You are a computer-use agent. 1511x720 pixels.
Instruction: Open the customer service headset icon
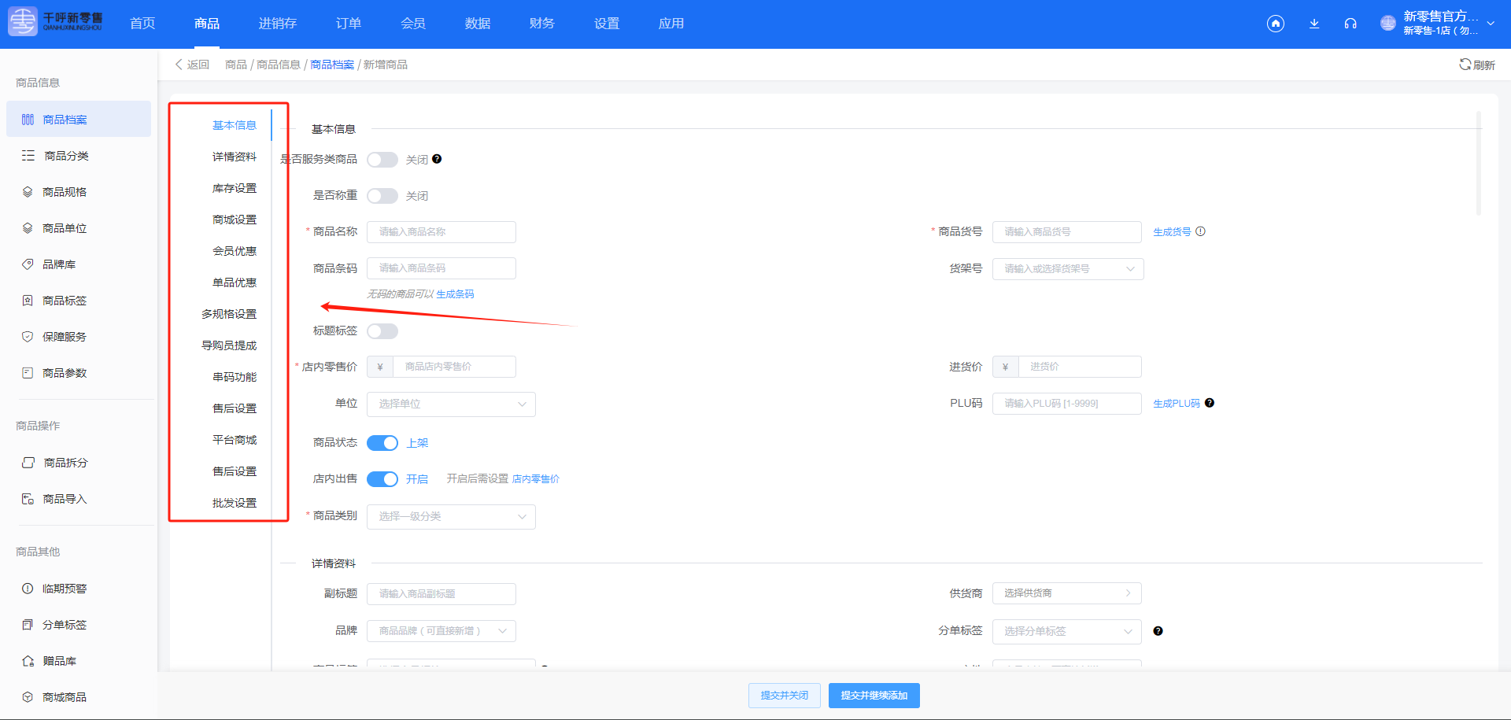point(1350,24)
